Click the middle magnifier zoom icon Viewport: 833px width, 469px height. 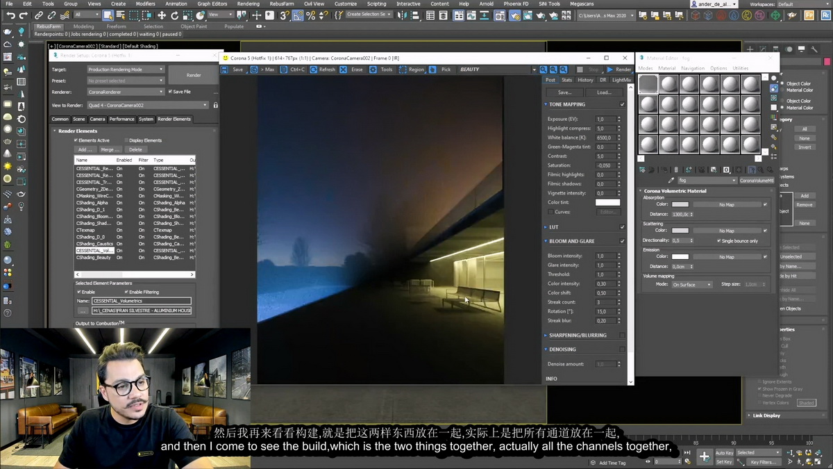(x=553, y=69)
